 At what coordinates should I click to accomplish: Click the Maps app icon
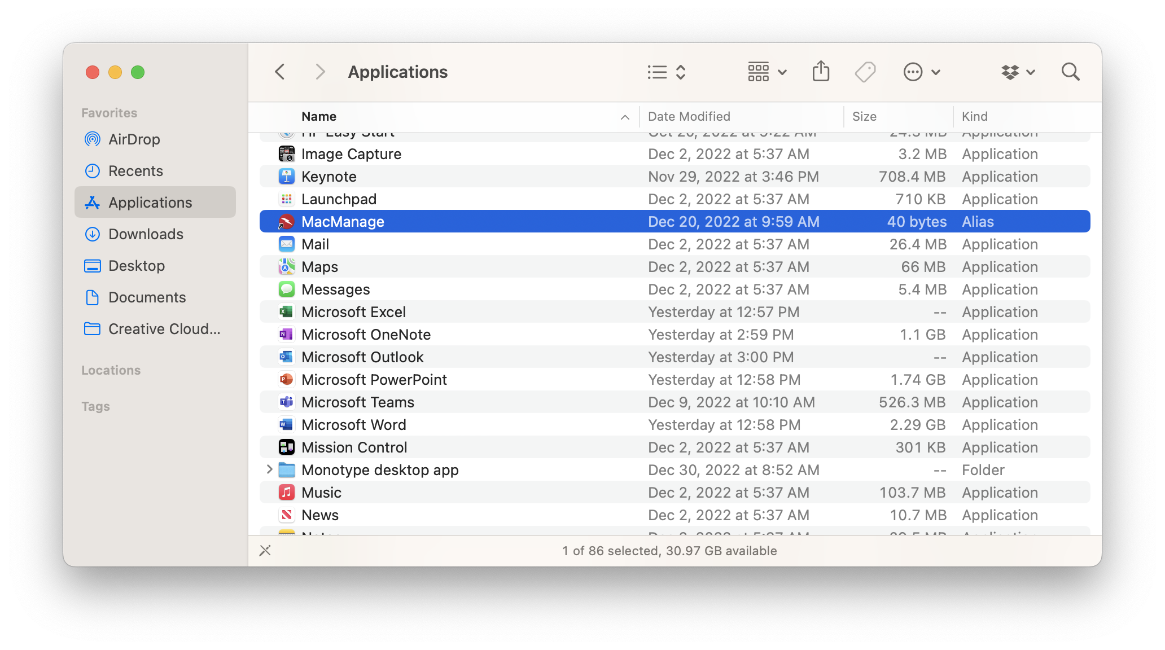pos(287,267)
